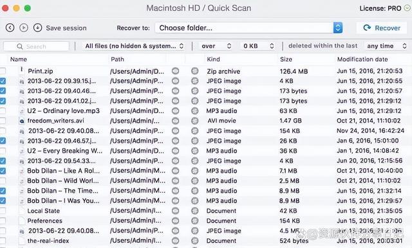Preview Print.zip with its eye icon
This screenshot has height=248, width=412.
point(175,71)
